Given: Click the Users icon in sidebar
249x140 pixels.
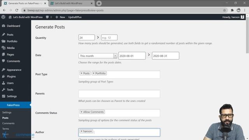Looking at the screenshot, I should 4,83.
